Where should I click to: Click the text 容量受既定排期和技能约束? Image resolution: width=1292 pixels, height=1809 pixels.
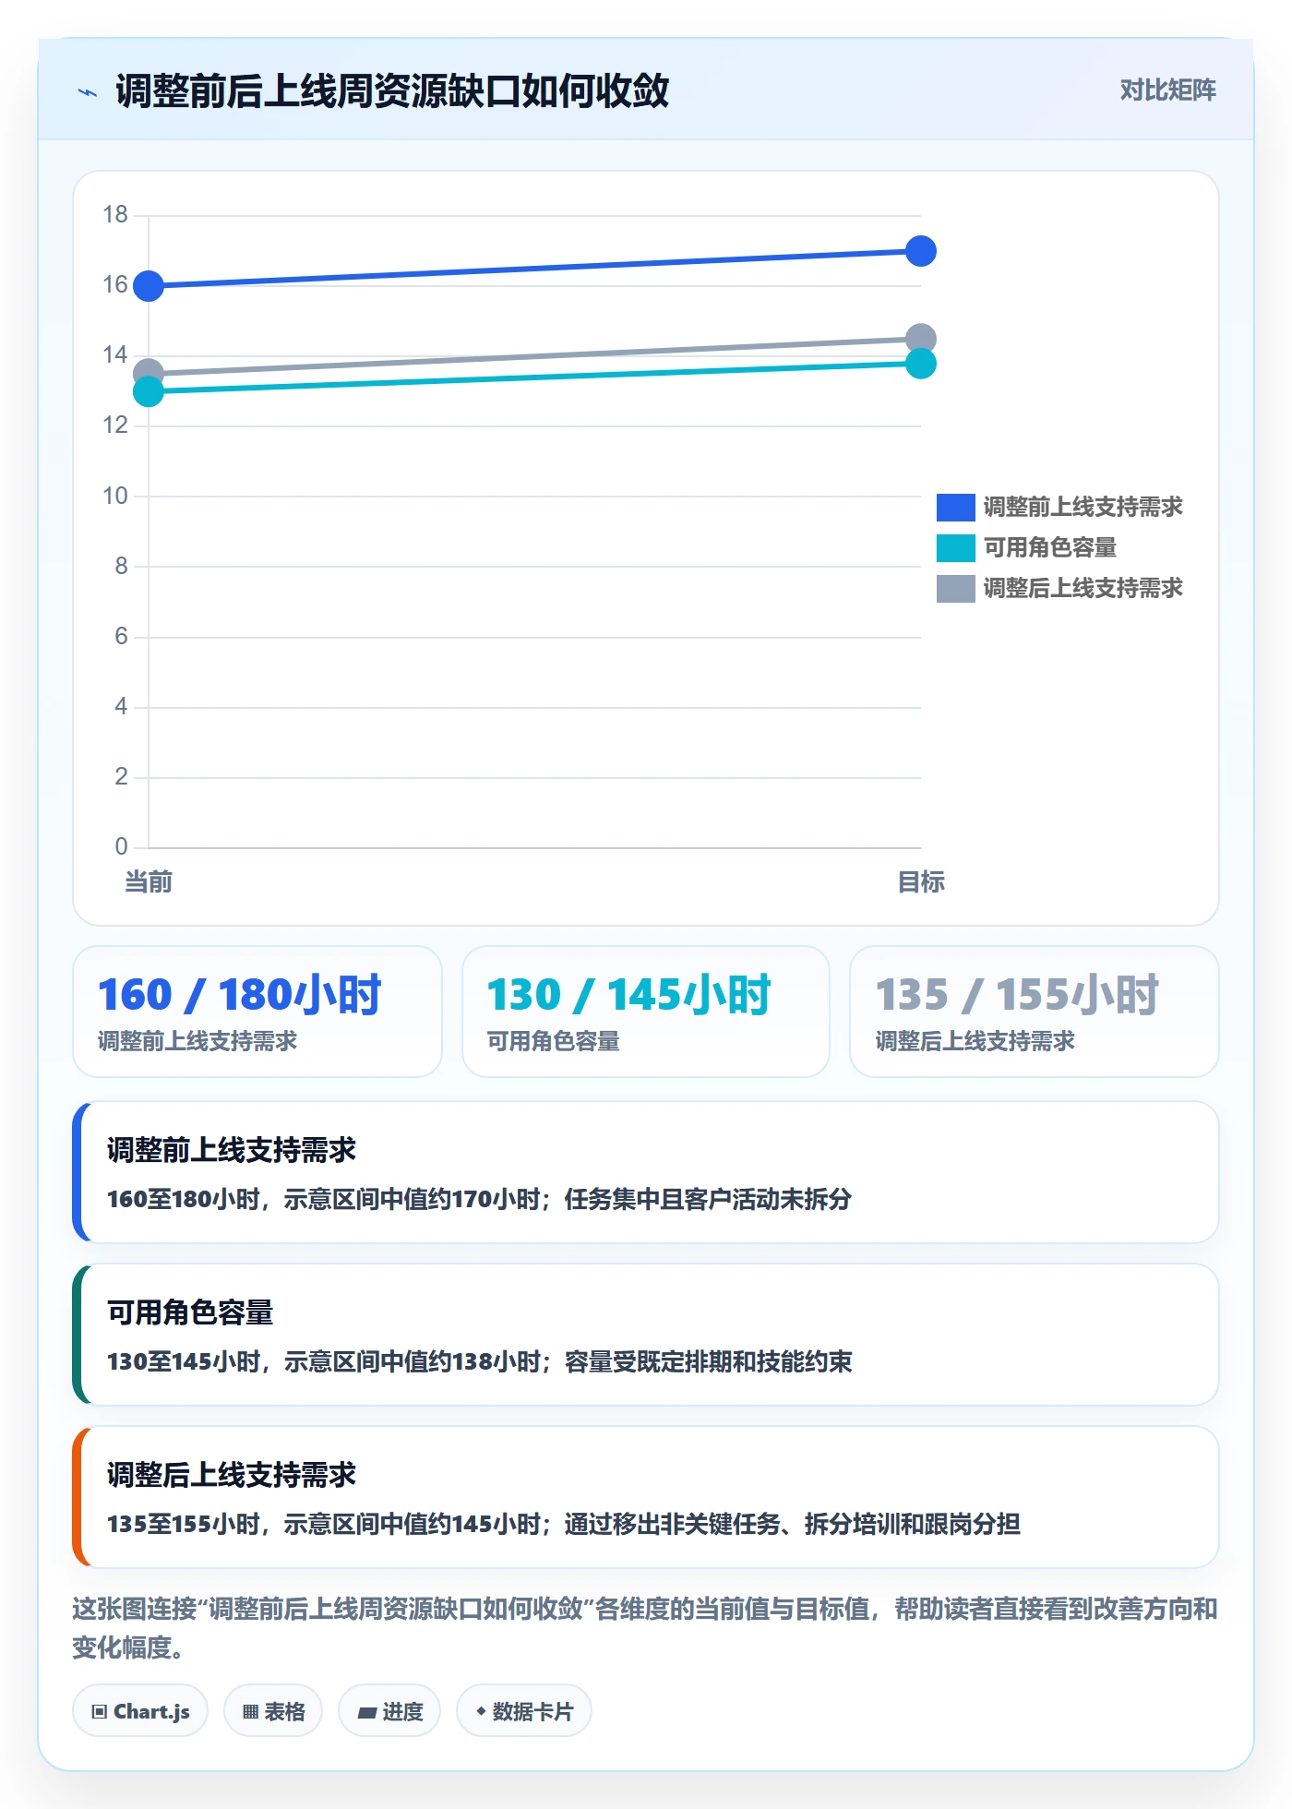tap(708, 1362)
